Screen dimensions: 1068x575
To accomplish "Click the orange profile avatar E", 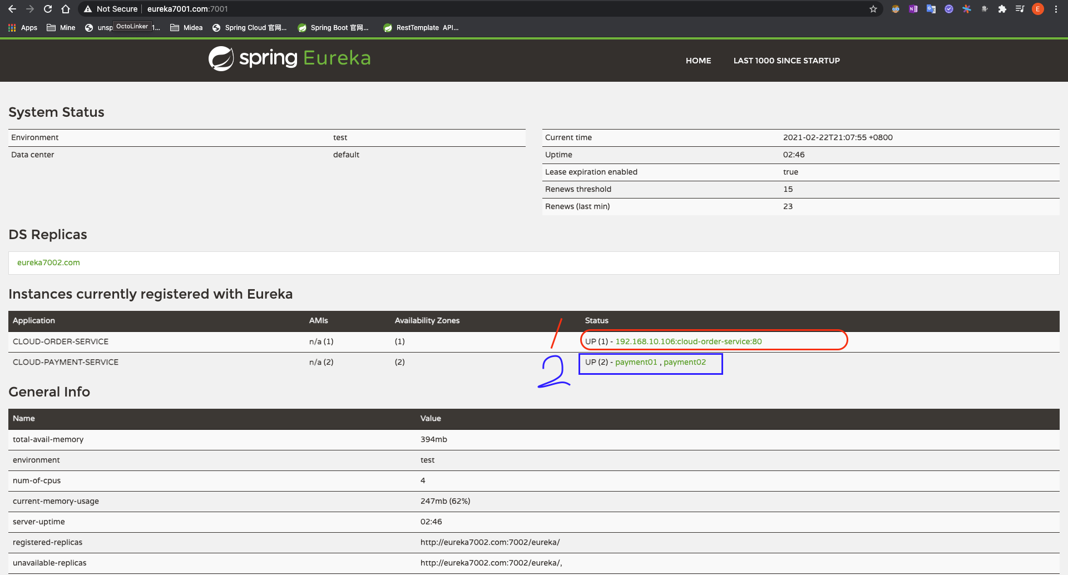I will pos(1037,9).
